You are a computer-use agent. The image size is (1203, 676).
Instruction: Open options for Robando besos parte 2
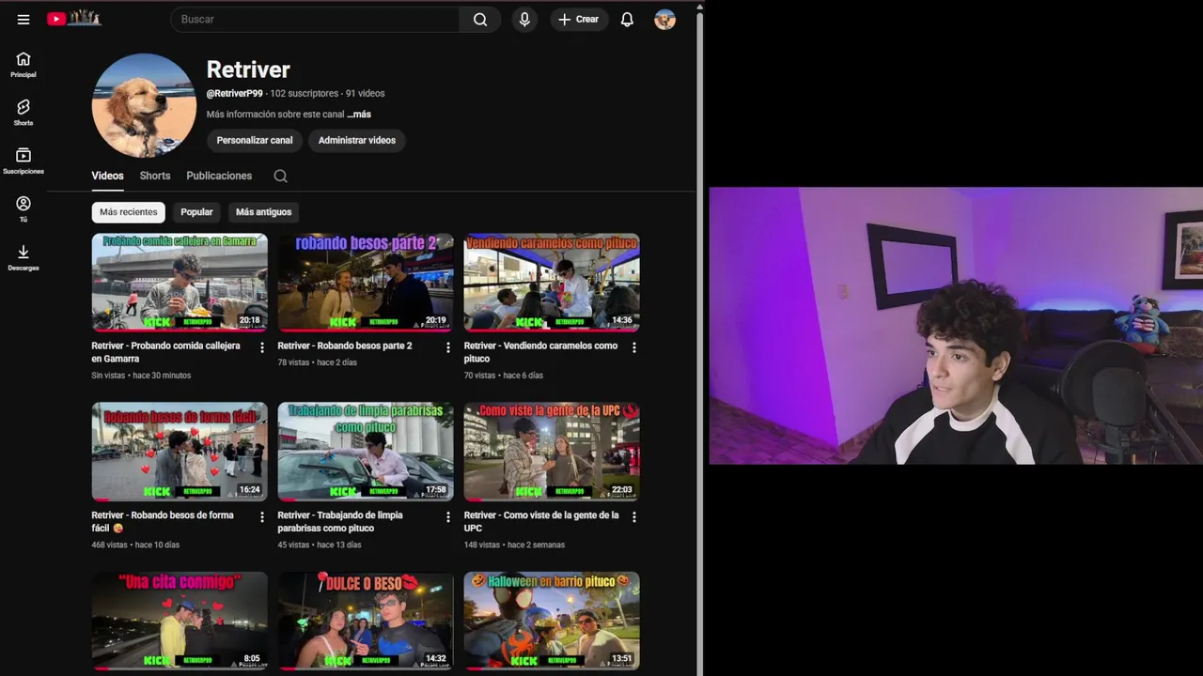click(x=448, y=347)
